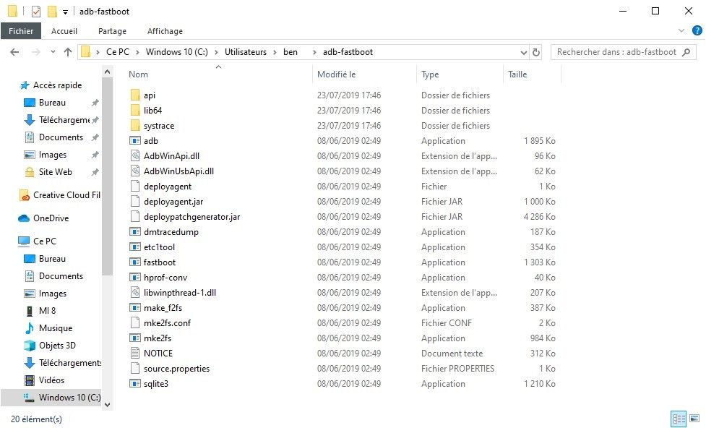
Task: Select the etc1tool application
Action: tap(159, 247)
